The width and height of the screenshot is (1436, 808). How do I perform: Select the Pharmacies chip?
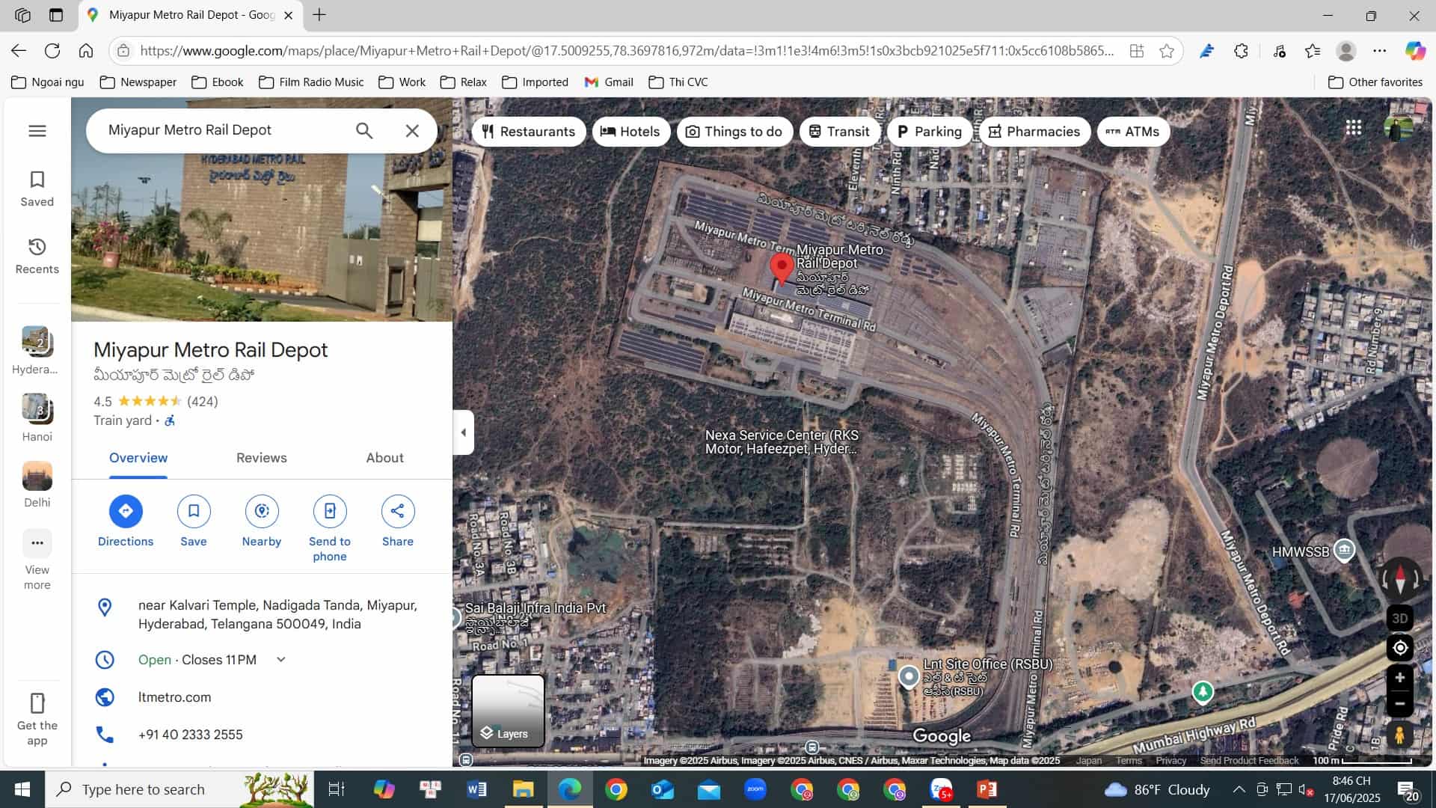(1034, 132)
